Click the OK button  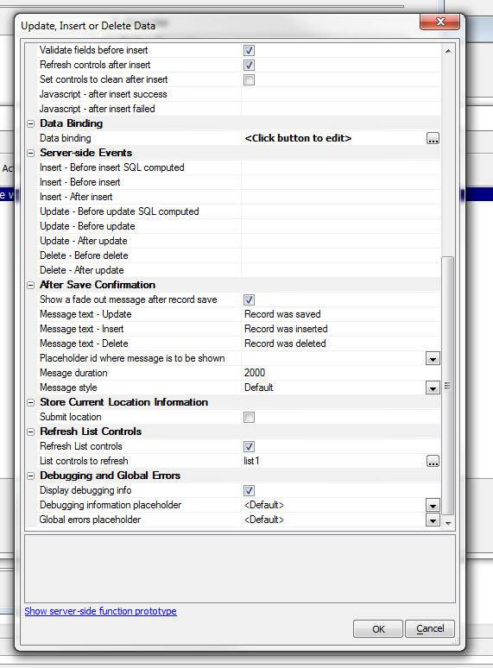[378, 629]
